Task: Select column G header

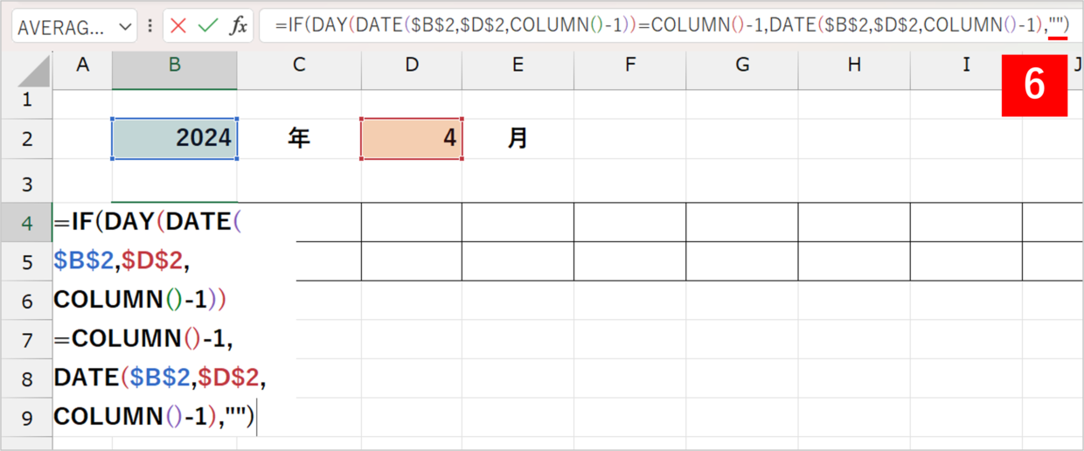Action: pos(742,65)
